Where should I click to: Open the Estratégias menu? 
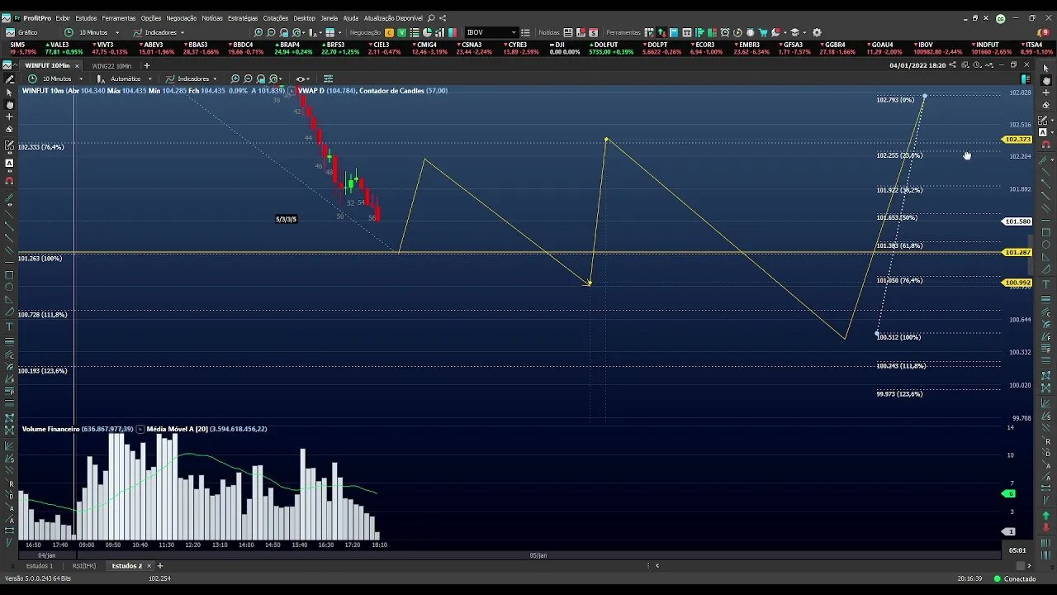pos(243,17)
